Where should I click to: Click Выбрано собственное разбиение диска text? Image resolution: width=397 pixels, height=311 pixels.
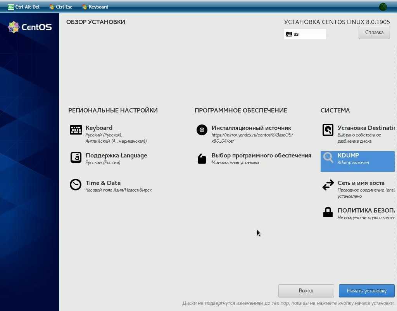tap(359, 138)
